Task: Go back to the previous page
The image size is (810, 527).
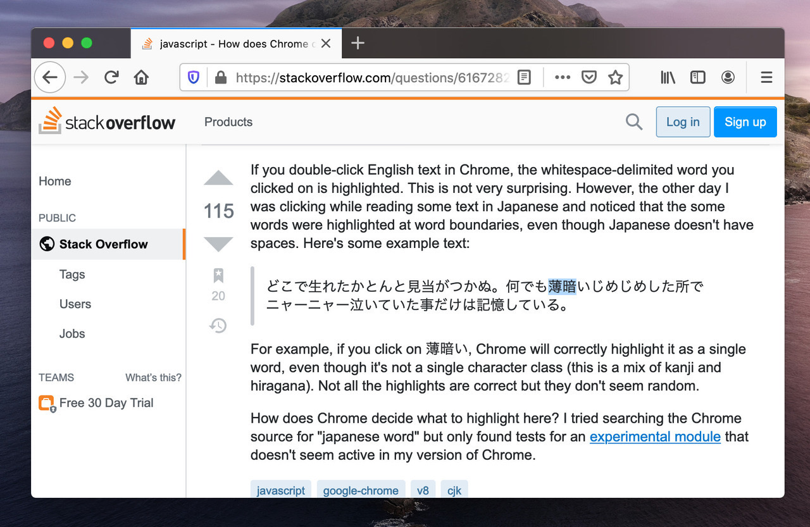Action: tap(50, 77)
